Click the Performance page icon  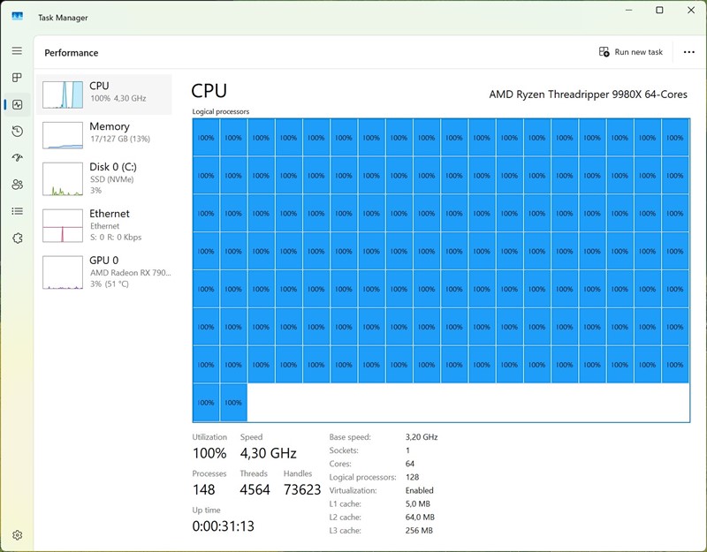coord(16,104)
